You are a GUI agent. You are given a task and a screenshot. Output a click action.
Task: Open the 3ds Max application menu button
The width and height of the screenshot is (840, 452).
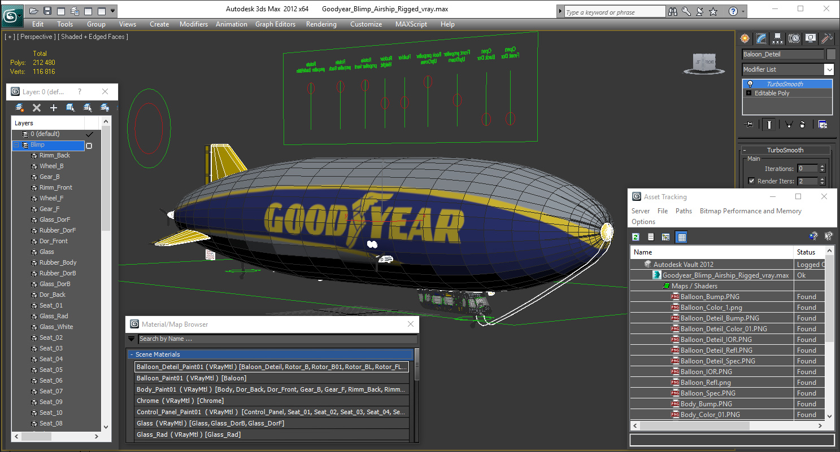(x=11, y=15)
